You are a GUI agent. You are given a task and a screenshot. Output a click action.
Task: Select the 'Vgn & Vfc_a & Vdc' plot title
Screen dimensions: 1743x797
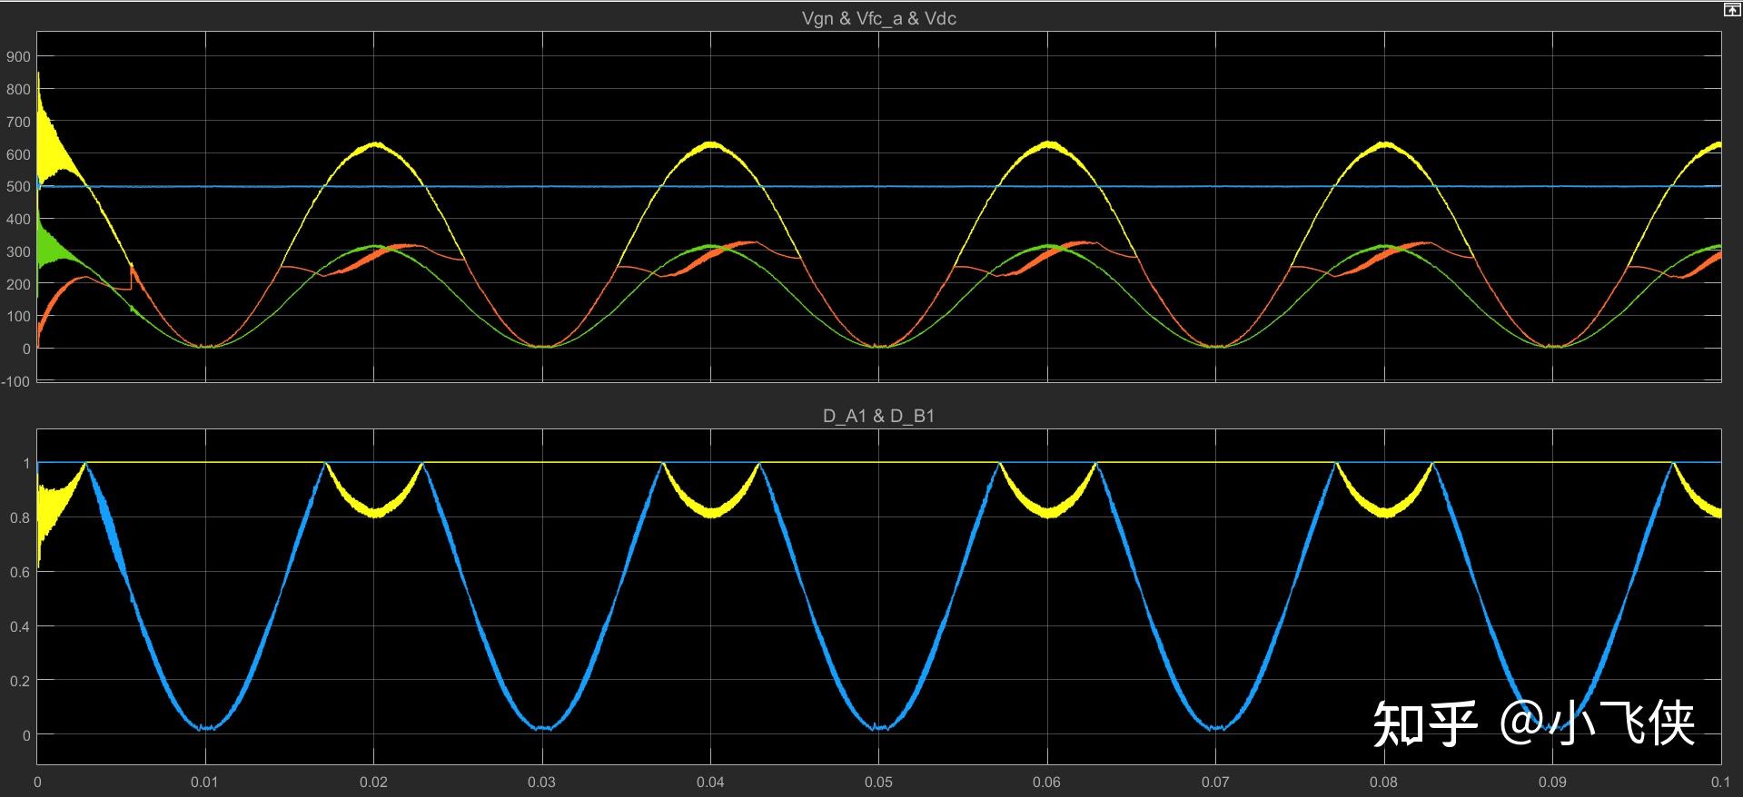click(878, 19)
